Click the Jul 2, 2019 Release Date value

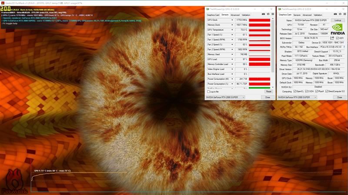coord(300,33)
